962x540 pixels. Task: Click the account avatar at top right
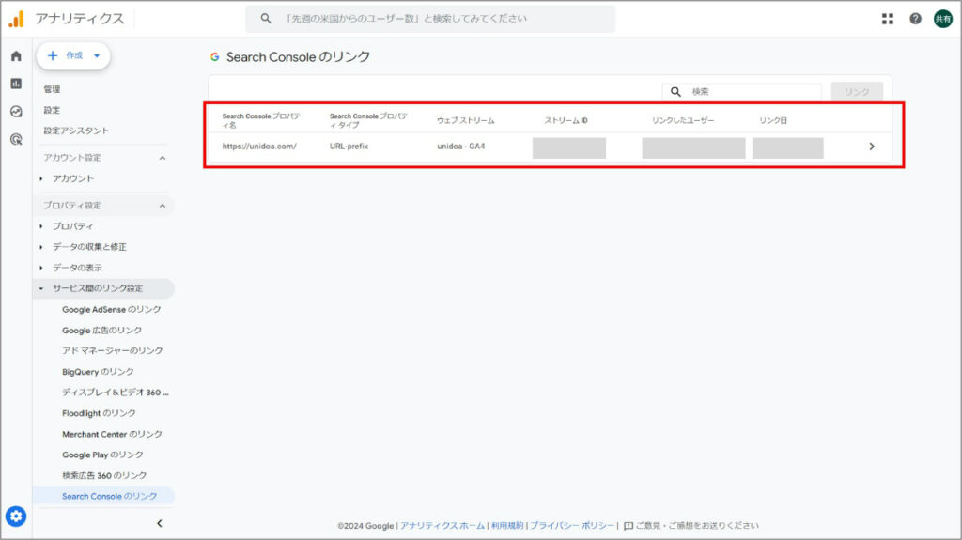pos(943,19)
